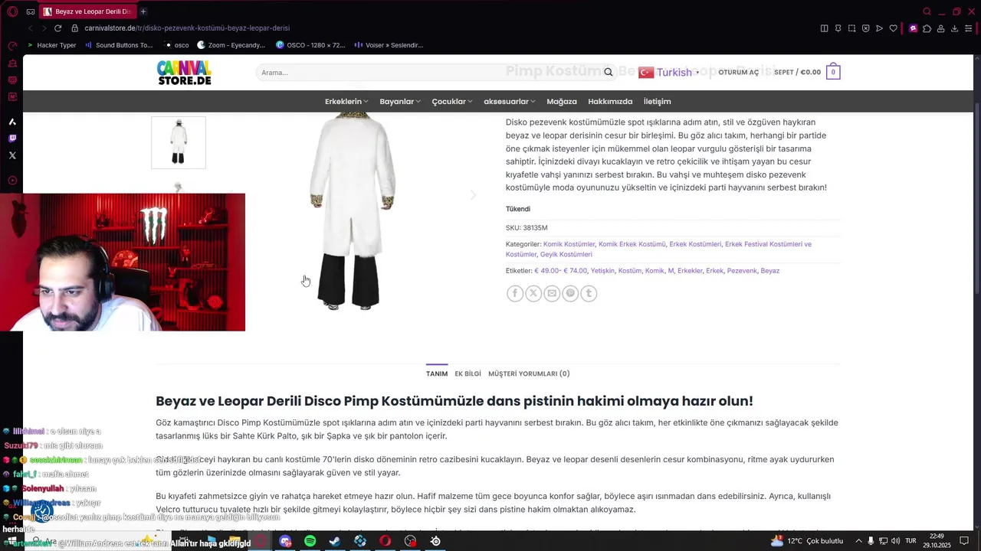981x551 pixels.
Task: Share the product by email
Action: point(552,293)
